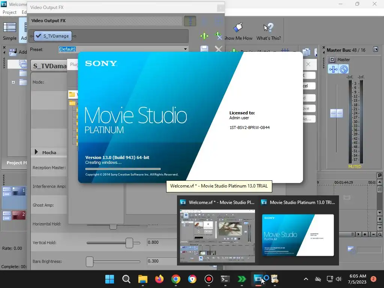Expand the tree plus node in Project Media
Screen dimensions: 384x288
click(13, 82)
